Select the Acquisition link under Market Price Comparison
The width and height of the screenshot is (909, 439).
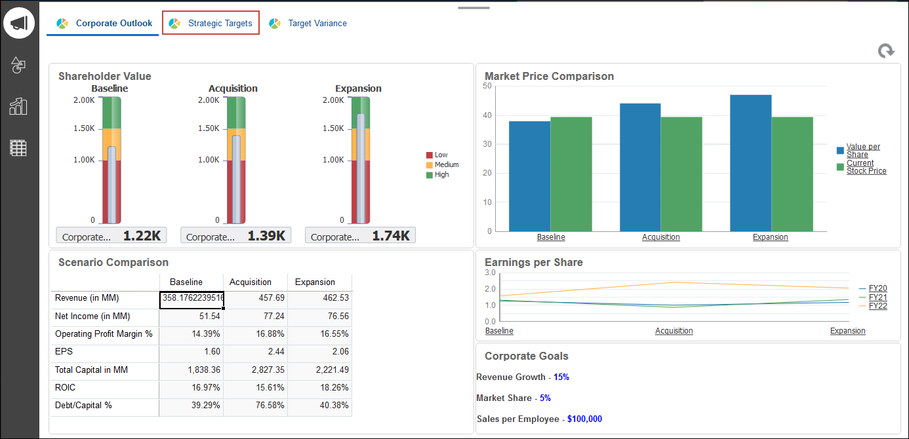point(660,237)
